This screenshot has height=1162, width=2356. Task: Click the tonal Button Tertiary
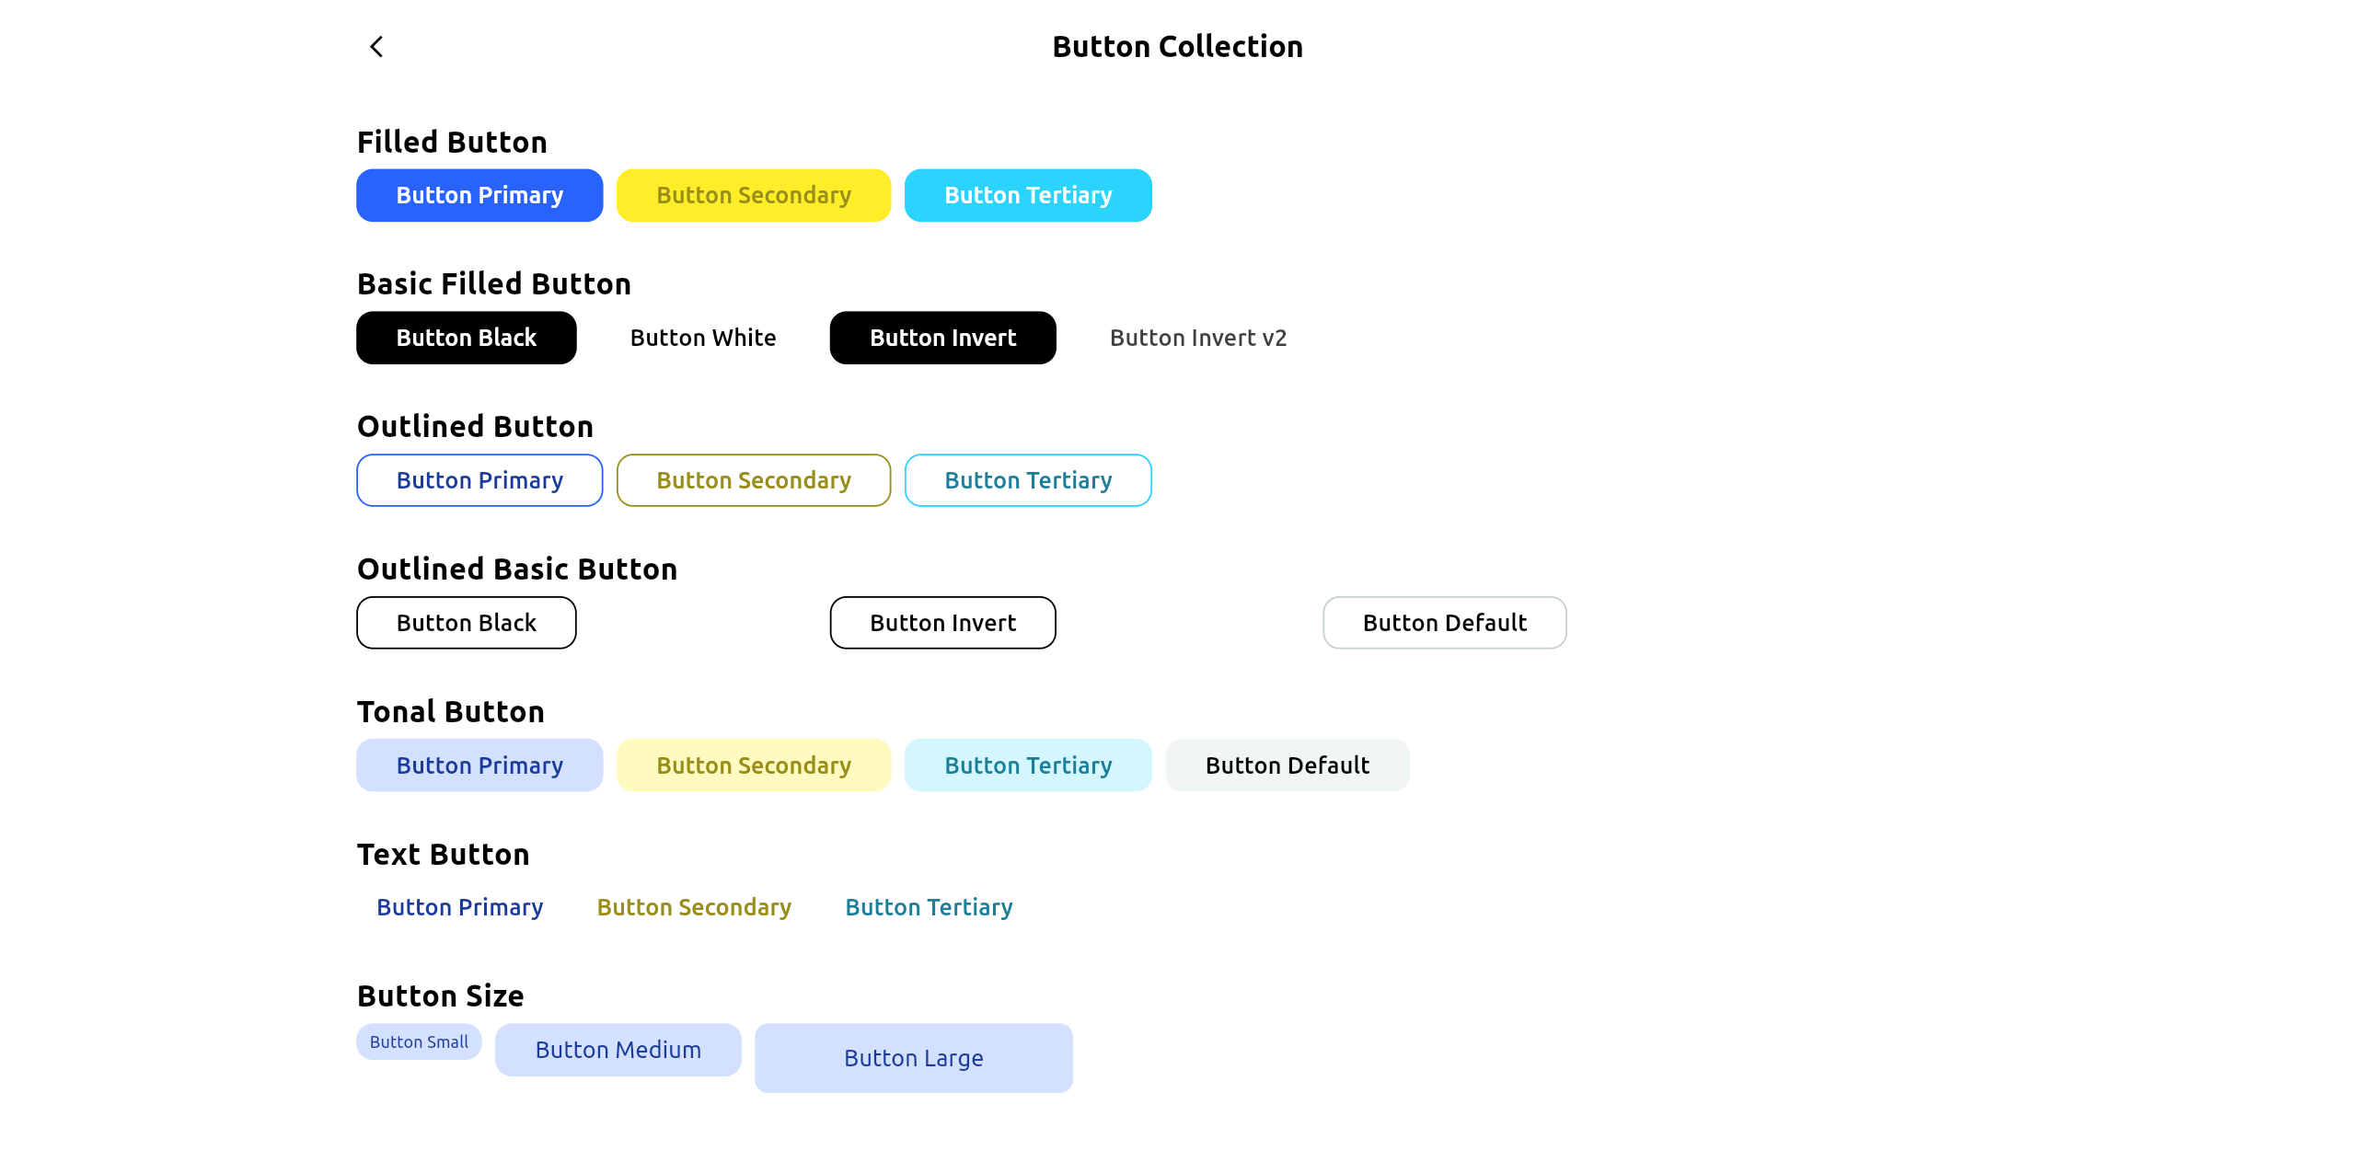[x=1028, y=765]
